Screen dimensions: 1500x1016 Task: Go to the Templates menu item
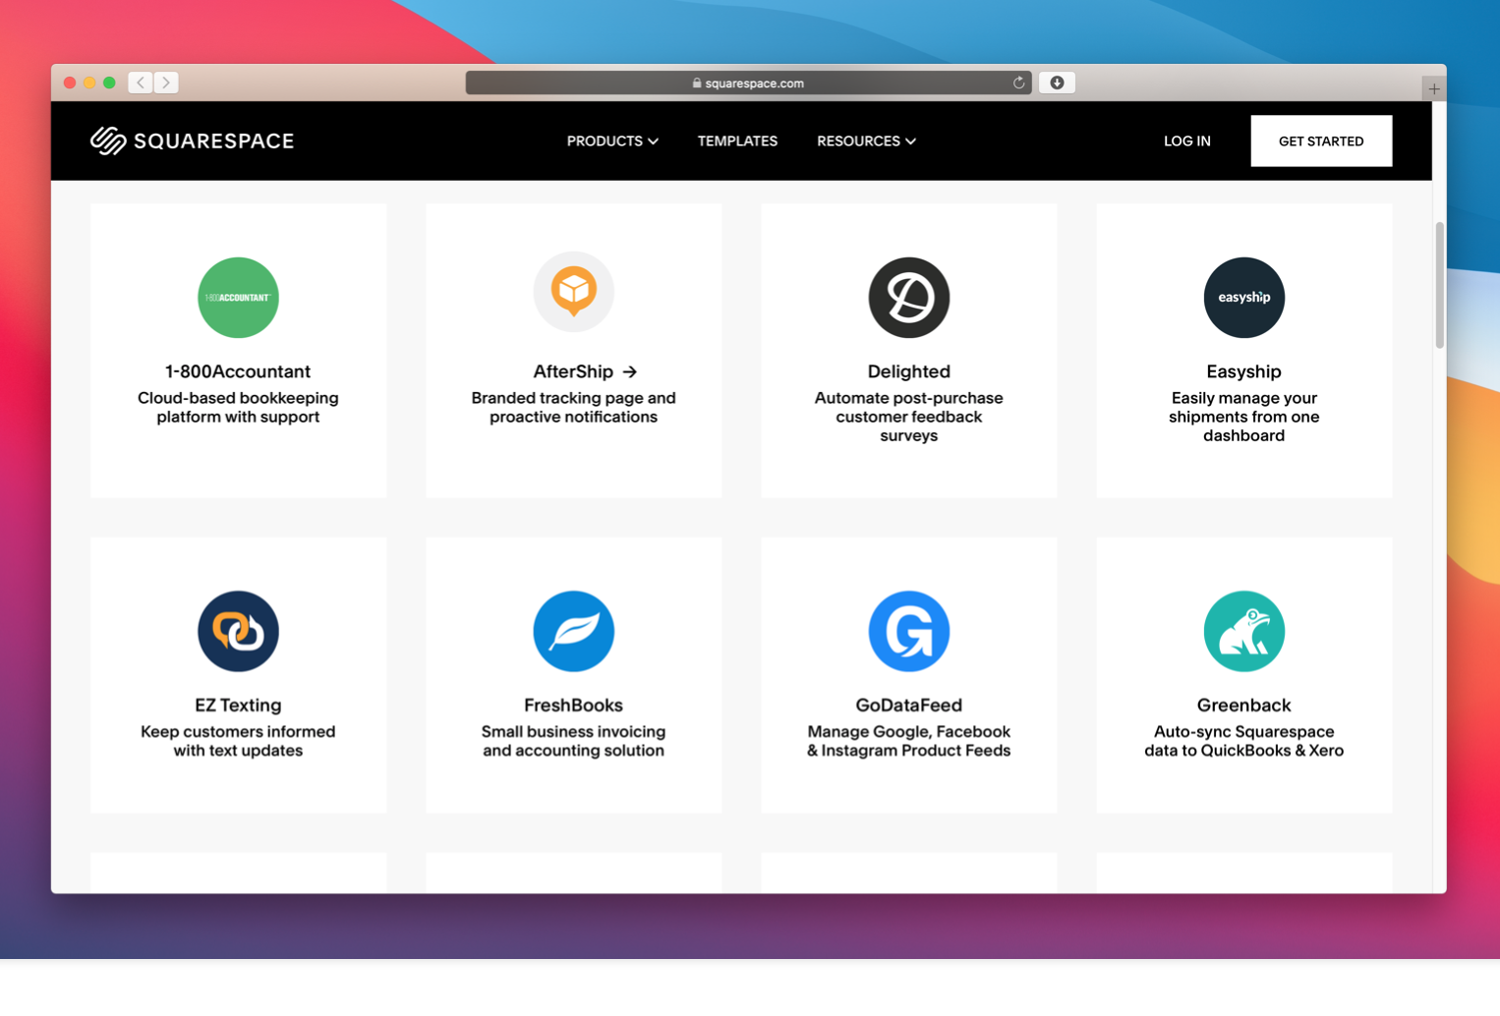pyautogui.click(x=737, y=141)
